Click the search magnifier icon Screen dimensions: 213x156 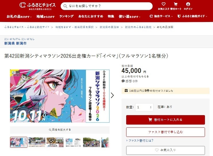click(x=65, y=6)
